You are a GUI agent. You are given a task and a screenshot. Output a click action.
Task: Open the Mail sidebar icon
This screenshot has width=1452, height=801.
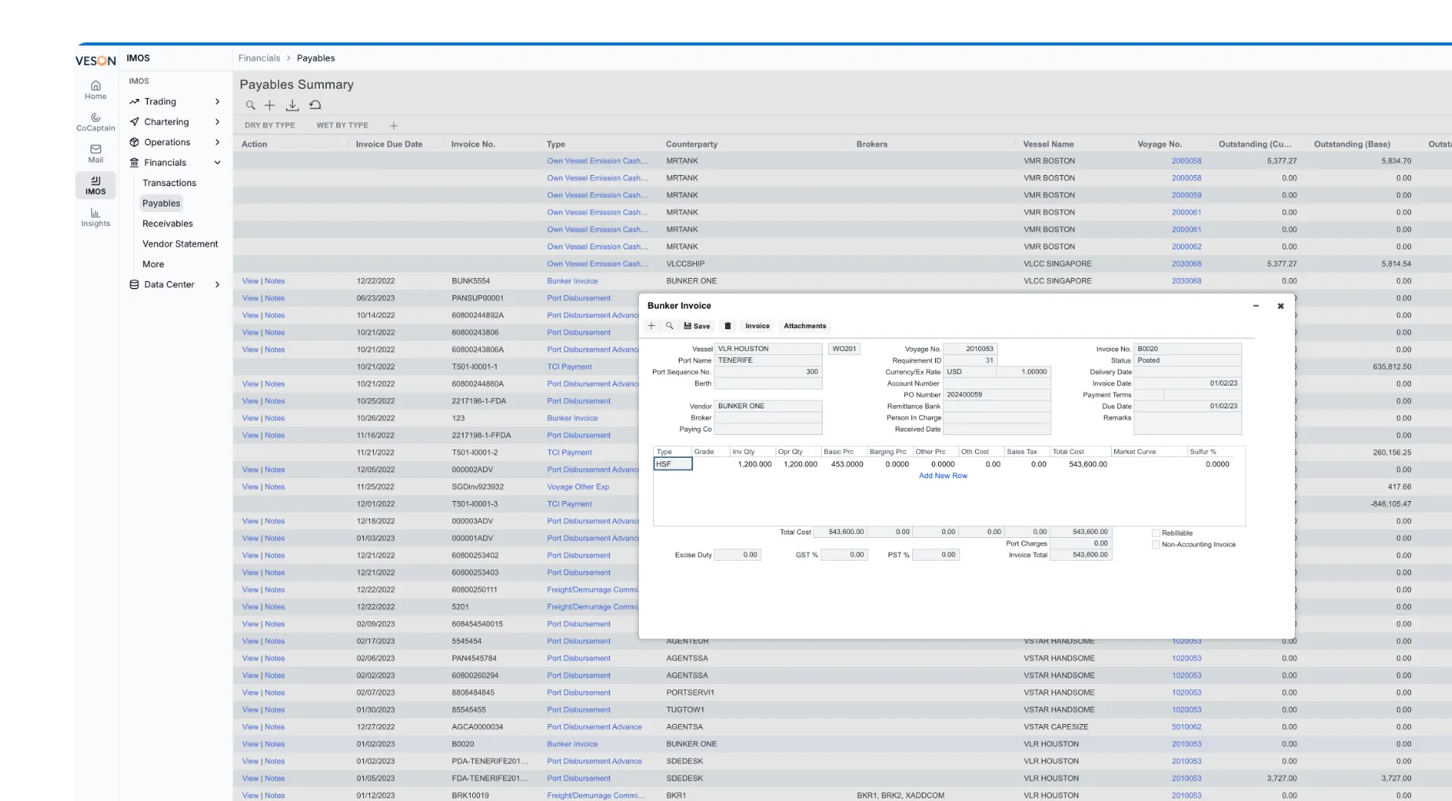point(95,154)
